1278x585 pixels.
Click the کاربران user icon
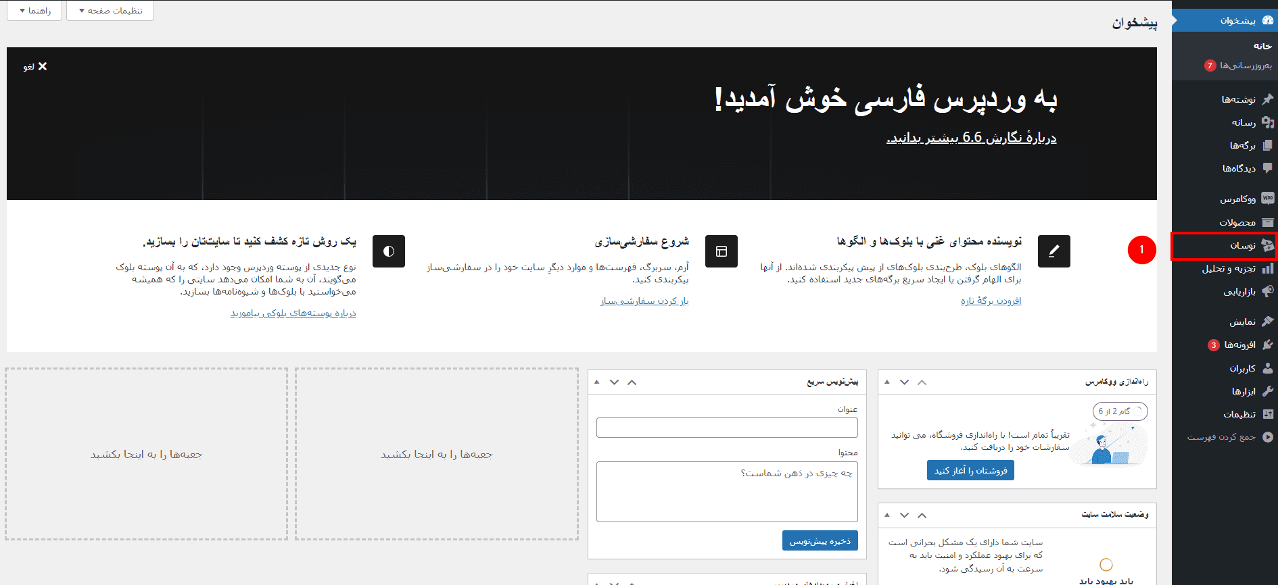coord(1268,368)
